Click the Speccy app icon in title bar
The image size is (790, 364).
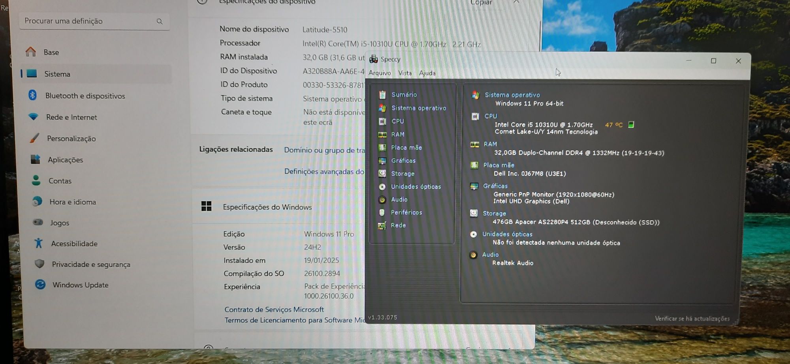tap(373, 59)
